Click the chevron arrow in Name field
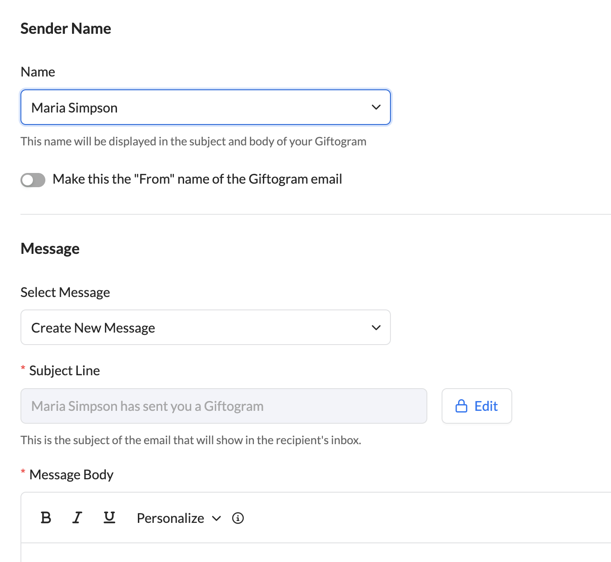 [376, 108]
